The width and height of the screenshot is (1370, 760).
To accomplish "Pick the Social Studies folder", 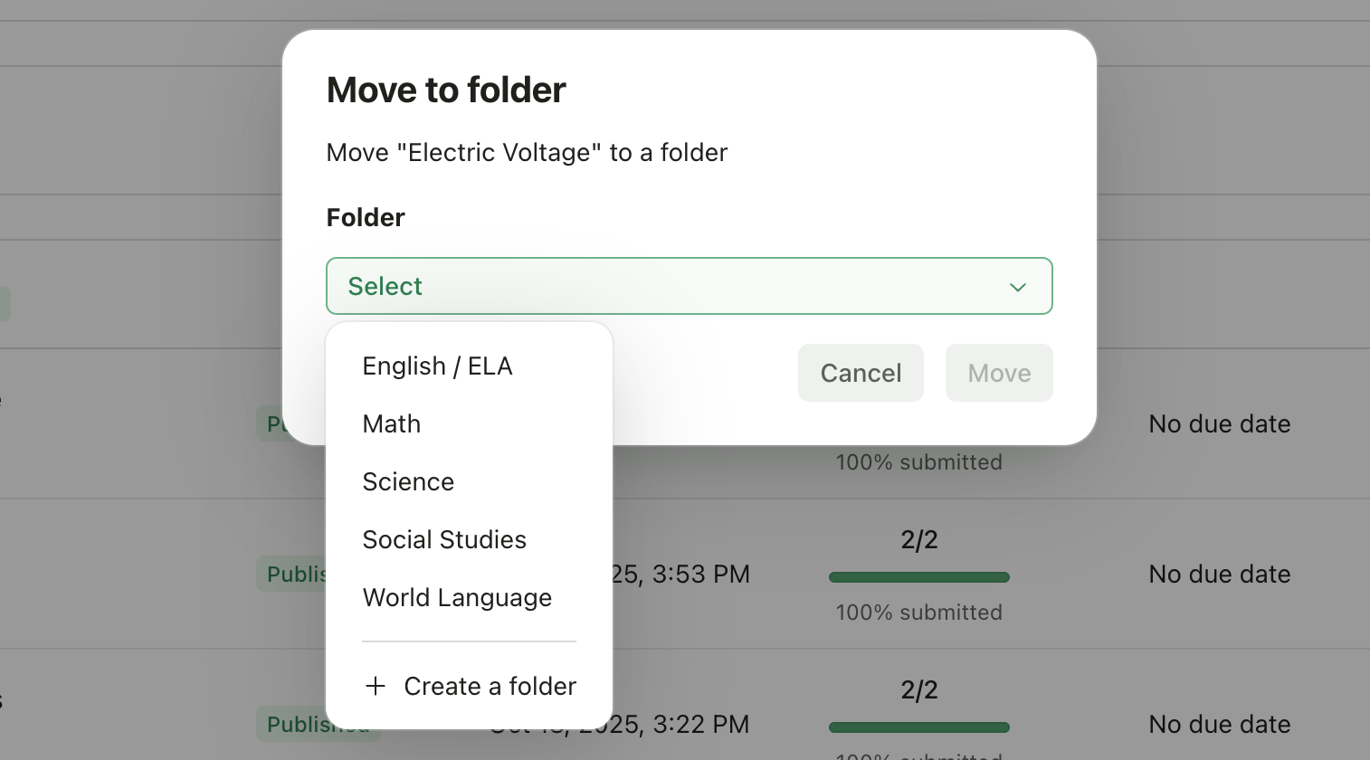I will coord(444,539).
